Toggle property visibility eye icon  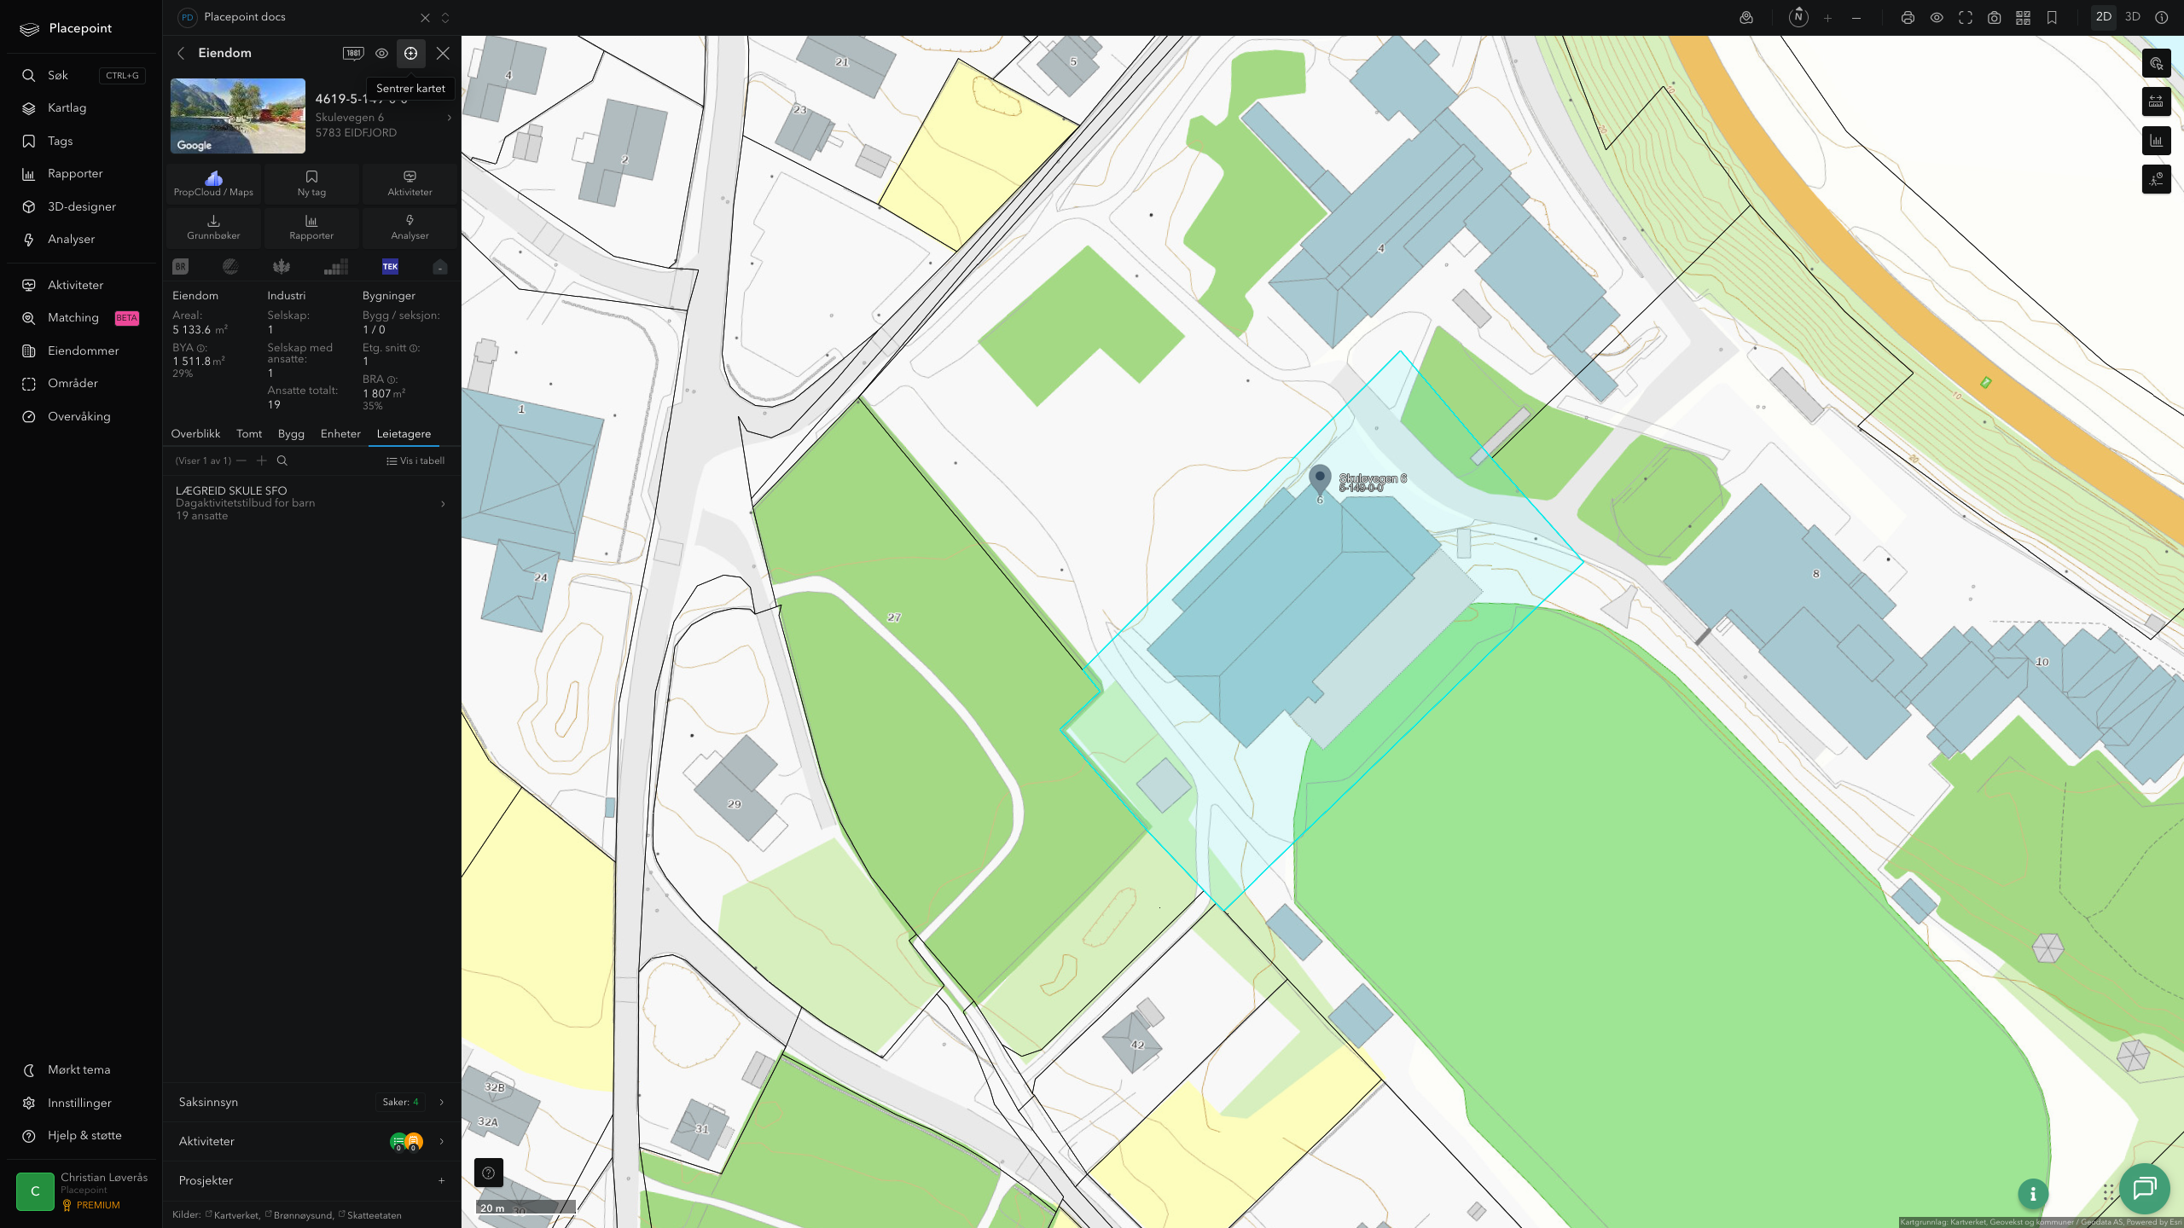pos(381,53)
